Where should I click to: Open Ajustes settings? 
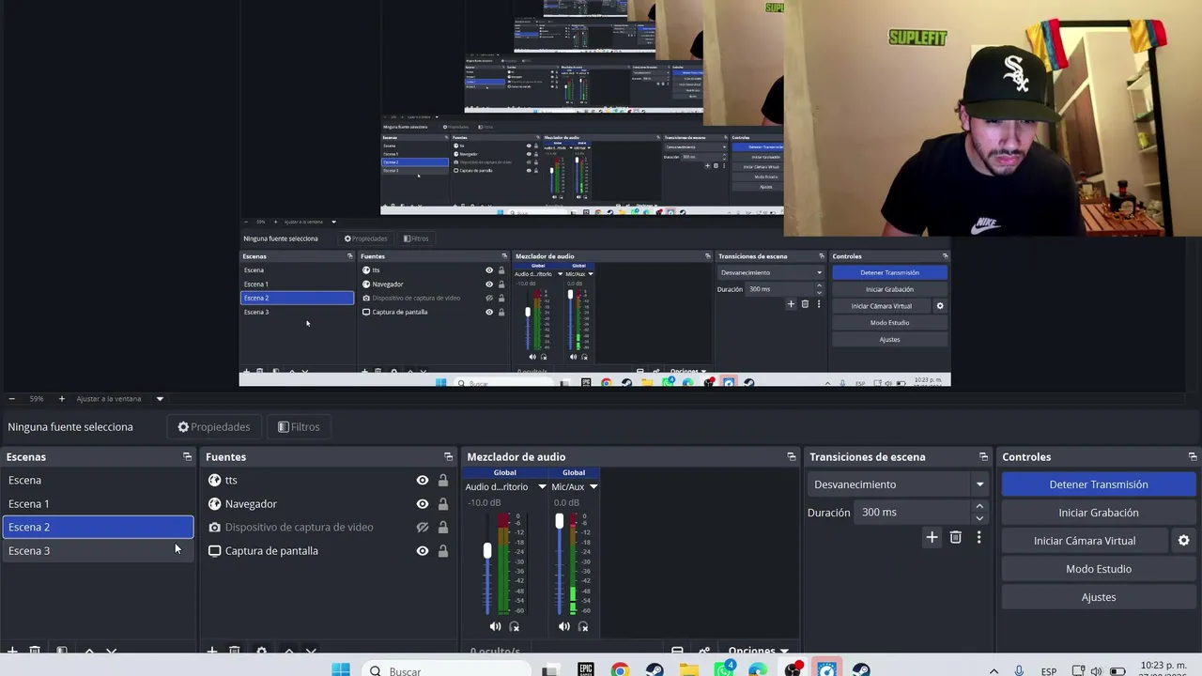click(x=1099, y=597)
